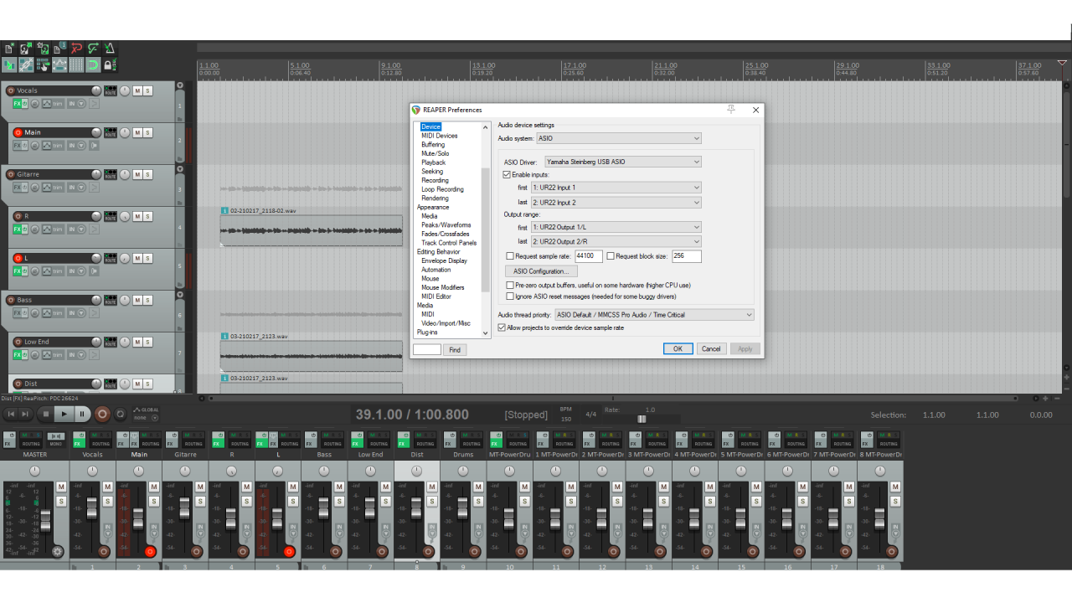Toggle the snap magnet toolbar icon
Screen dimensions: 1072x603
click(93, 64)
